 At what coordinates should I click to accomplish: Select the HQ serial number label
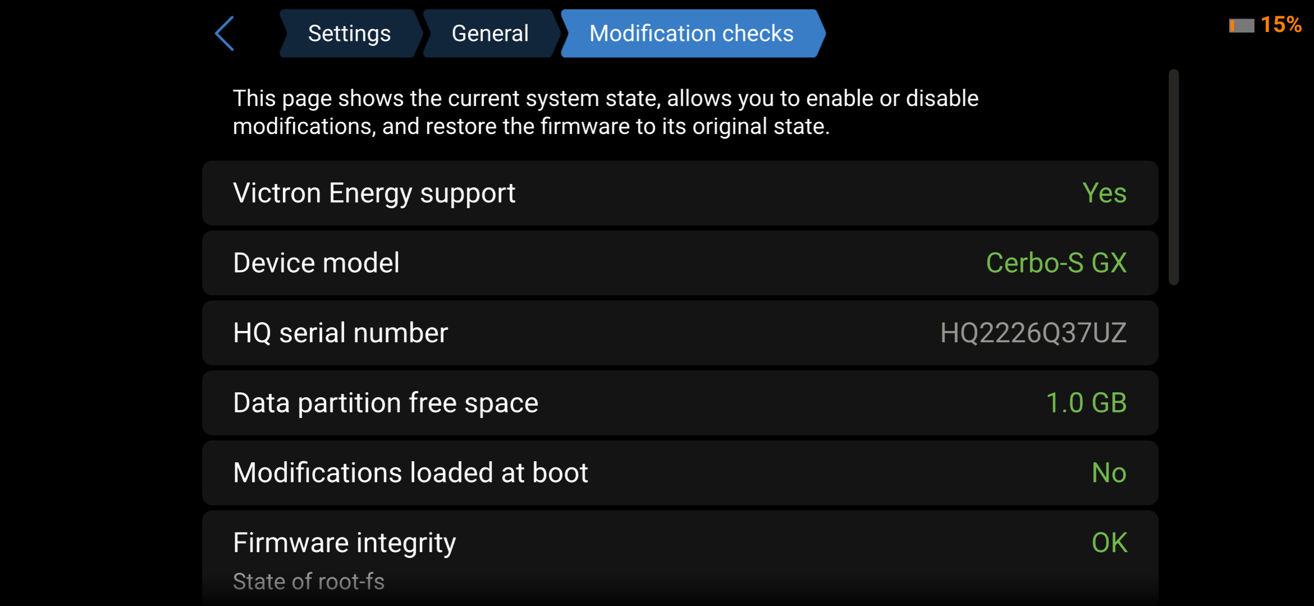click(x=340, y=333)
